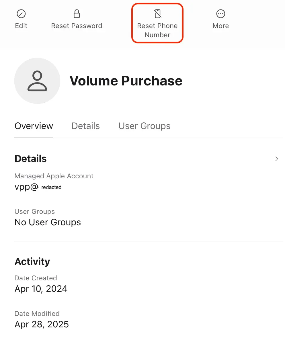This screenshot has height=340, width=285.
Task: Open the More options ellipsis icon
Action: point(220,13)
